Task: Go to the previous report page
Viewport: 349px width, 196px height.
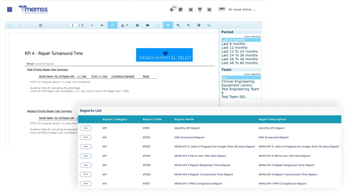Action: click(61, 25)
